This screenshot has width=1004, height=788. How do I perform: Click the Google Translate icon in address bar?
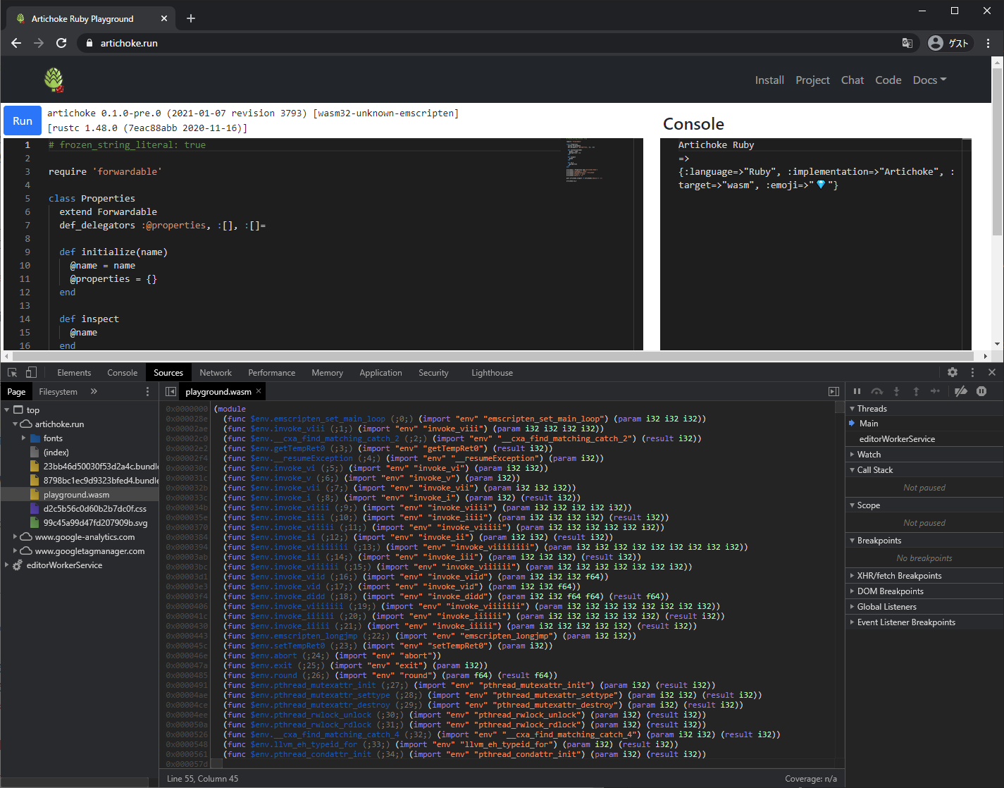point(907,43)
